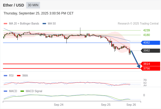The width and height of the screenshot is (161, 109).
Task: Click the blue downward forecast arrow
Action: pos(136,59)
